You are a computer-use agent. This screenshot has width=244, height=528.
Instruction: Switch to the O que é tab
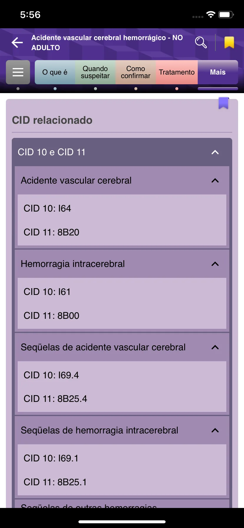(x=55, y=72)
